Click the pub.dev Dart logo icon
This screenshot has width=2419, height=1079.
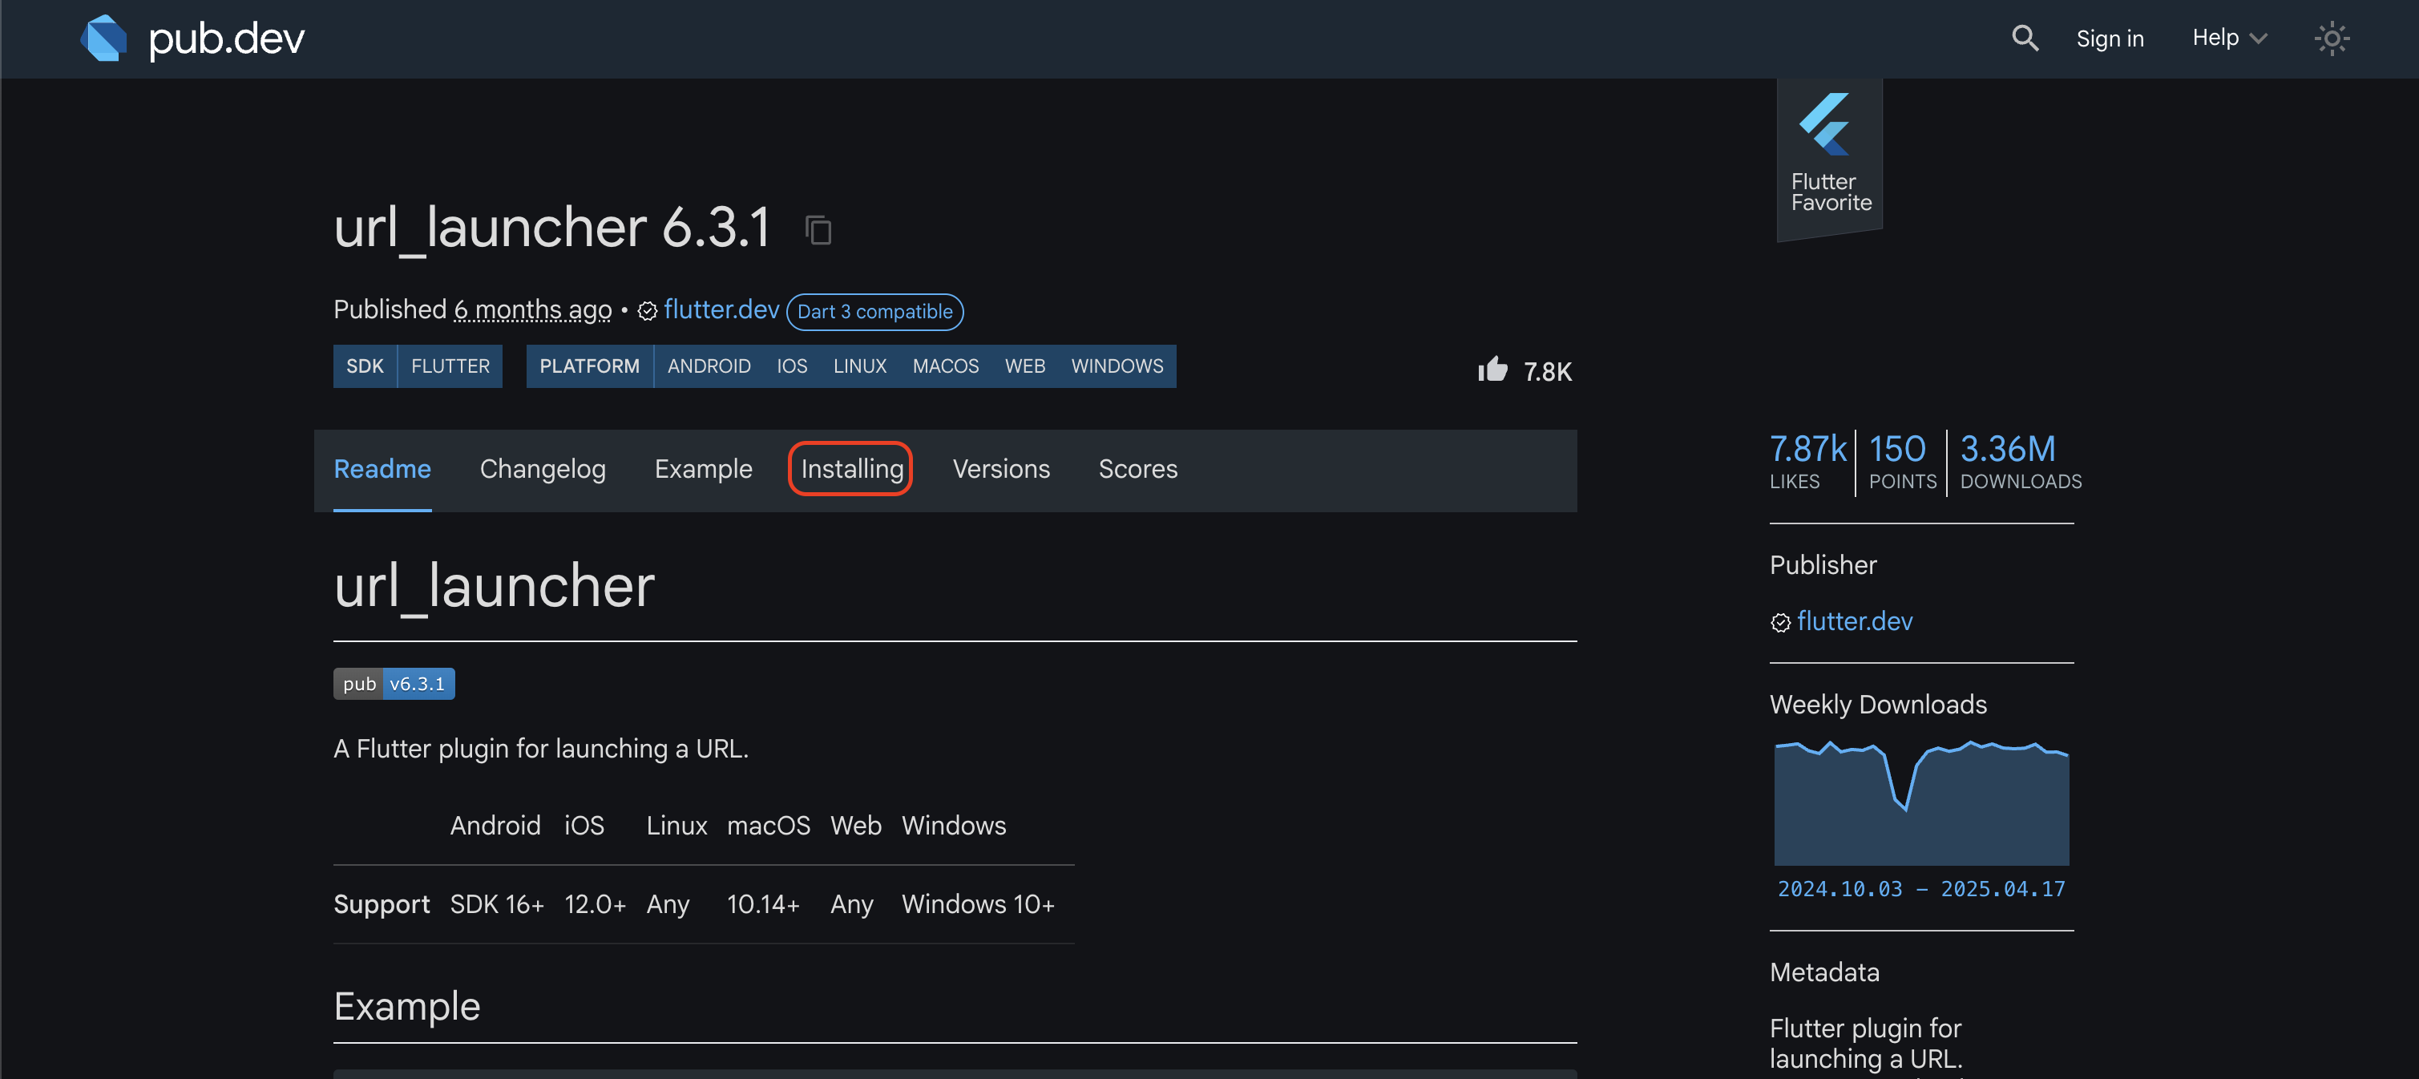[104, 38]
